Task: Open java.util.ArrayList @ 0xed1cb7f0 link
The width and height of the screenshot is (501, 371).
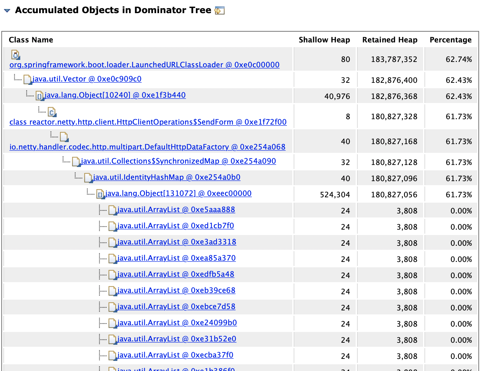Action: [x=176, y=226]
